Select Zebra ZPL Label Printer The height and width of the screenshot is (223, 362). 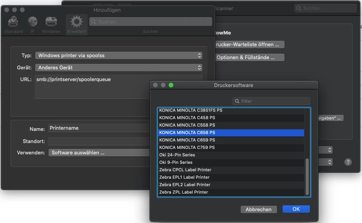231,192
